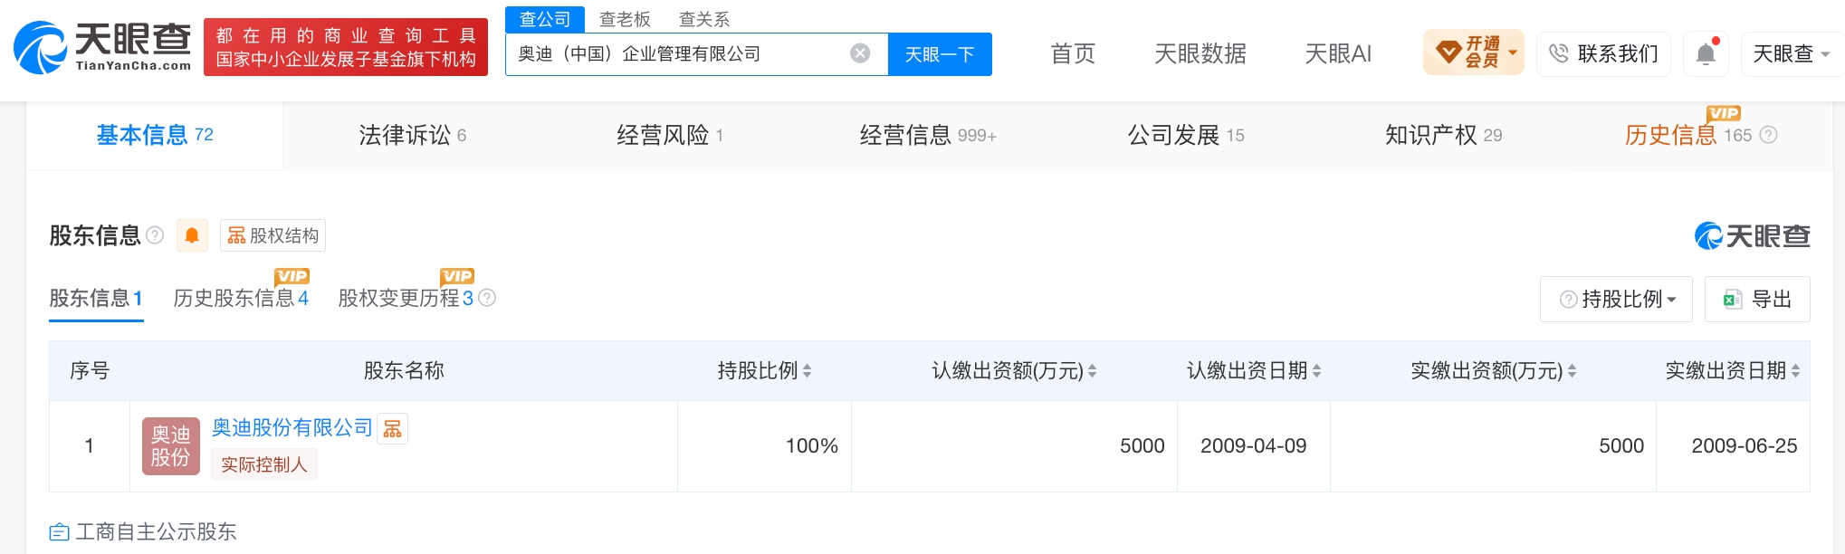The height and width of the screenshot is (554, 1845).
Task: Expand the 天眼查 account dropdown
Action: pos(1792,54)
